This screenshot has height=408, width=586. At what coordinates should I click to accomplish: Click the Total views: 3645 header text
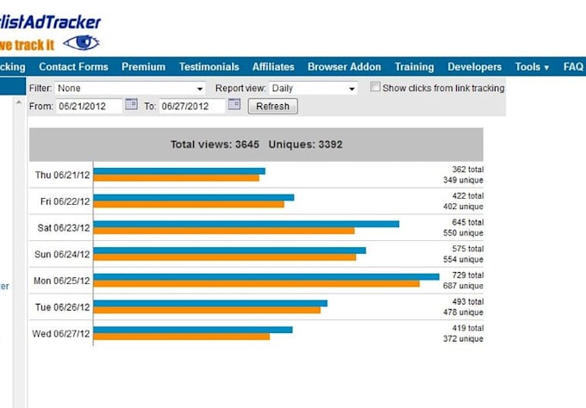(215, 145)
